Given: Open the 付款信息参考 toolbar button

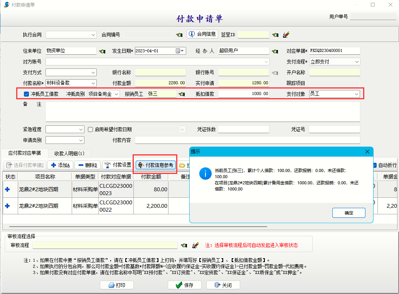Looking at the screenshot, I should coord(156,165).
